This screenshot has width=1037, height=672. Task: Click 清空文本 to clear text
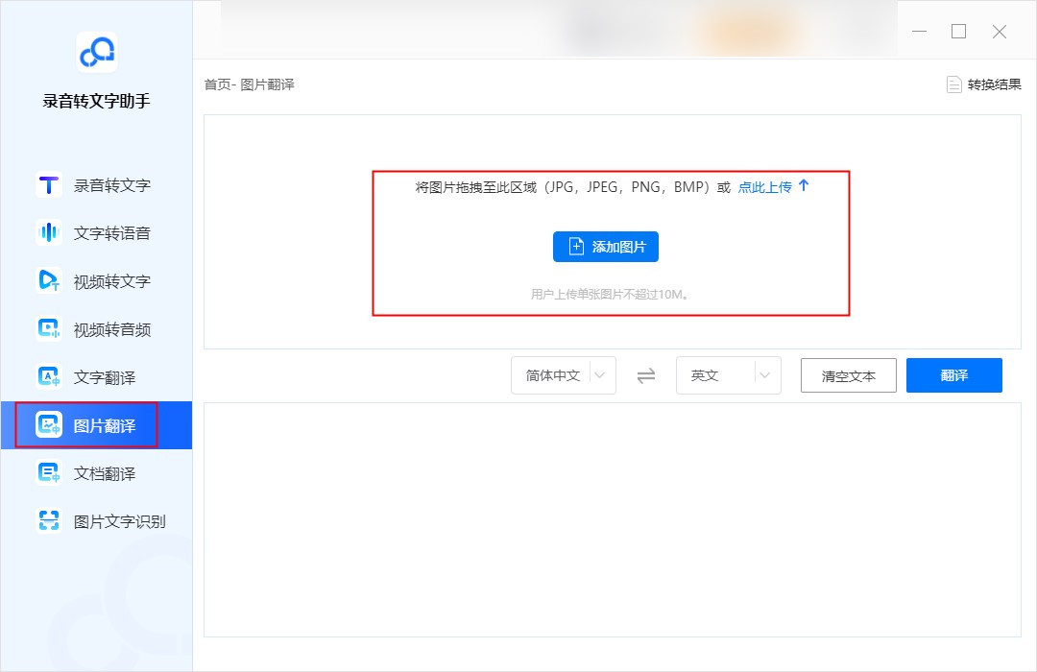pos(848,375)
